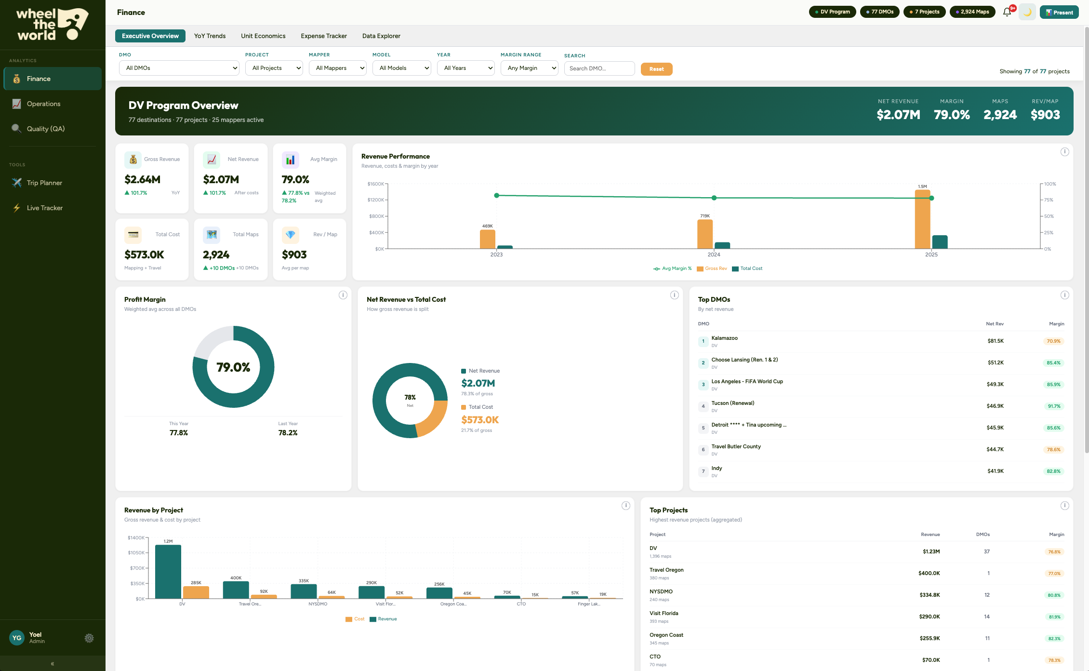Toggle dark mode with the moon icon

tap(1027, 12)
